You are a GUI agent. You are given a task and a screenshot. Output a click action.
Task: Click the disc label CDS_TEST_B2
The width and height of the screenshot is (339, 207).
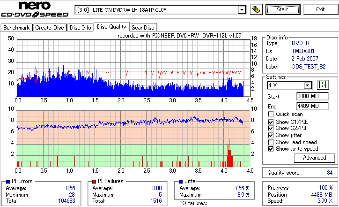coord(309,67)
